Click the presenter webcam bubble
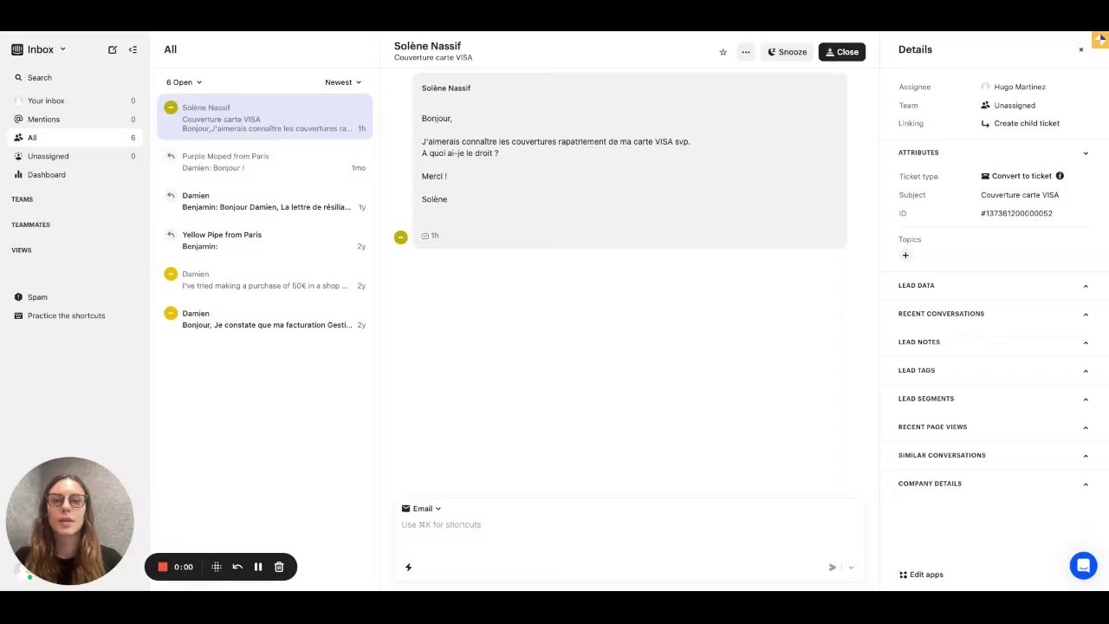 [69, 521]
